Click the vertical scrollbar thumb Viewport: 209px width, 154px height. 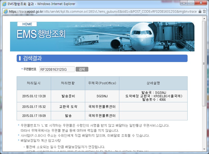[204, 64]
